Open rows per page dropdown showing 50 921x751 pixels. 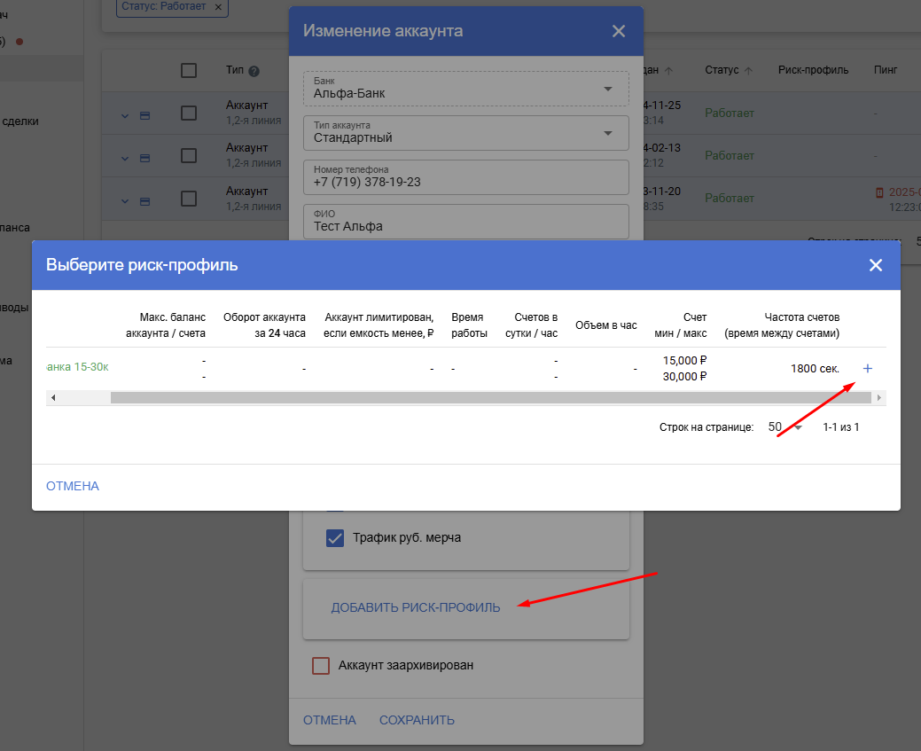(785, 427)
